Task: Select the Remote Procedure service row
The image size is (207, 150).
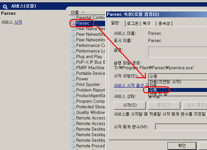Action: (x=88, y=146)
